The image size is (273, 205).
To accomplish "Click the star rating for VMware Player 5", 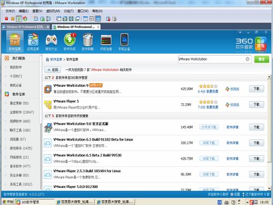I will 208,102.
